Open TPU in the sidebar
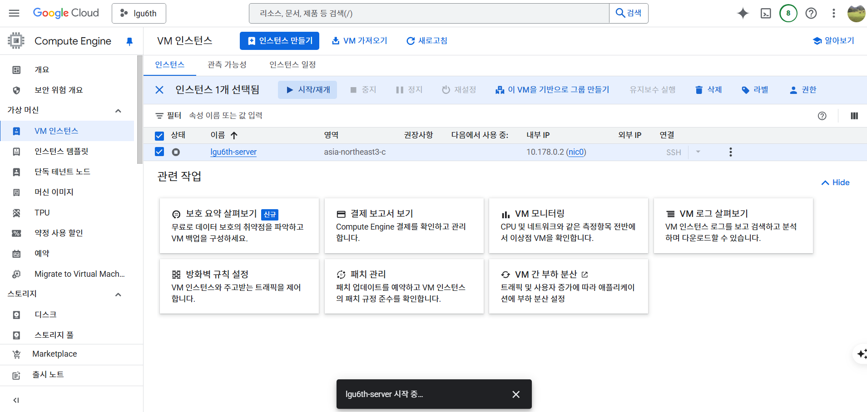This screenshot has width=867, height=412. click(x=67, y=212)
